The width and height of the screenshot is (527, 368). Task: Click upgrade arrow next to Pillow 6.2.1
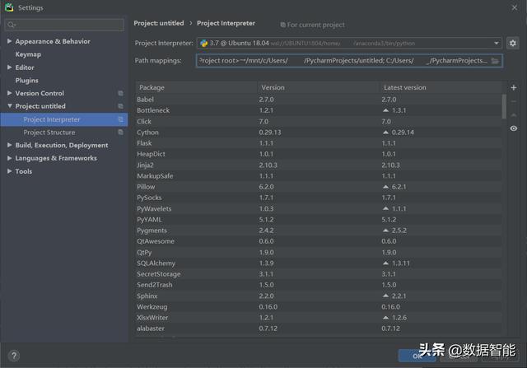(385, 187)
